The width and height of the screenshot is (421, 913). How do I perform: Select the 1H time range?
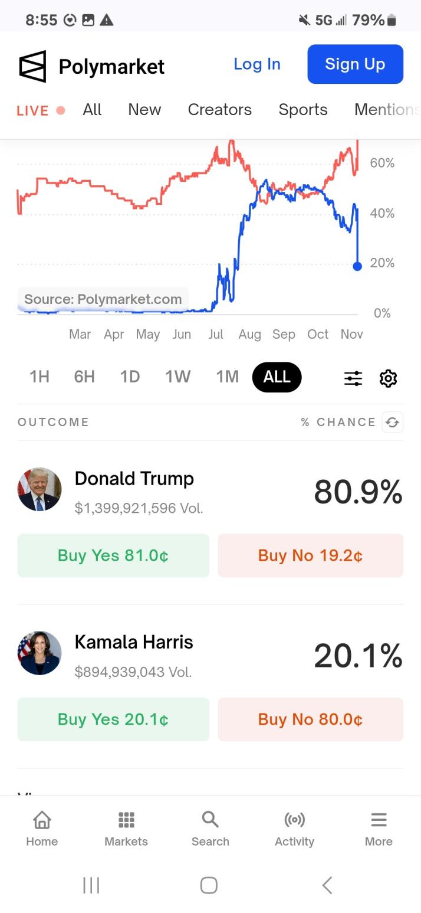40,377
